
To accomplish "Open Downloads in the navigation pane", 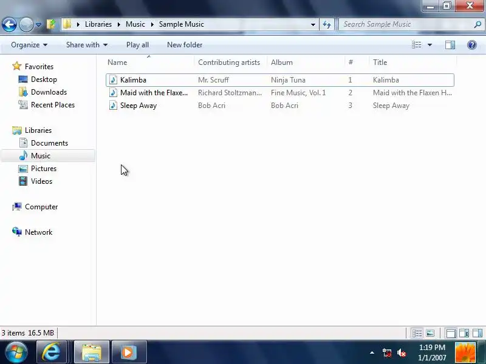I will coord(49,92).
